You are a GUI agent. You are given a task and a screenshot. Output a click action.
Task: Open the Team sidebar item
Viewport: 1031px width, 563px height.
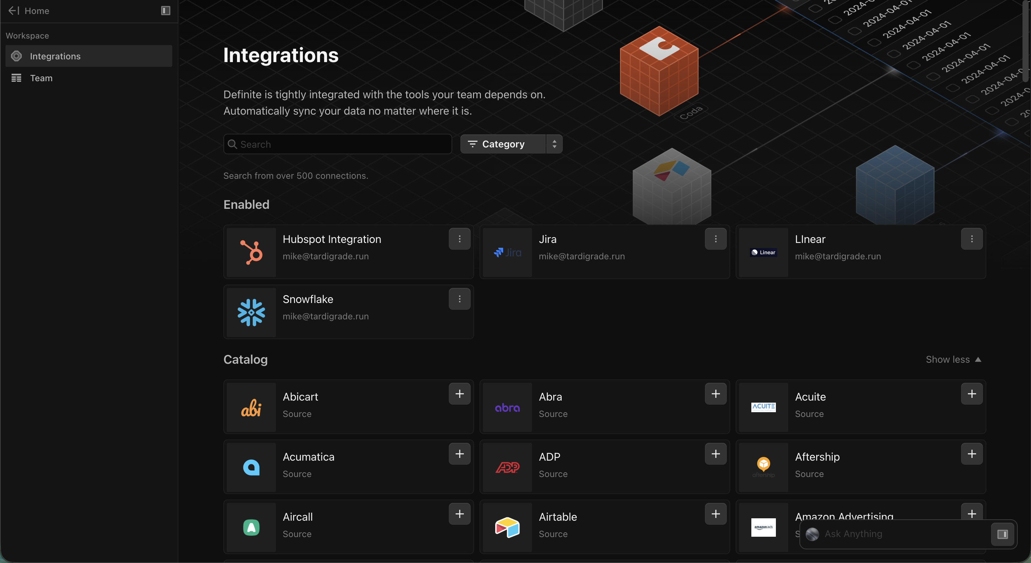[41, 78]
